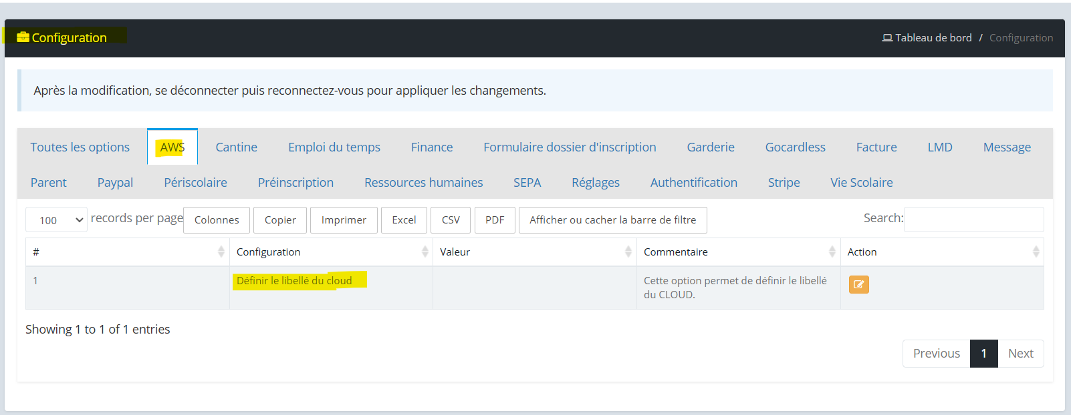Go to the Finance tab
The height and width of the screenshot is (415, 1071).
[432, 147]
